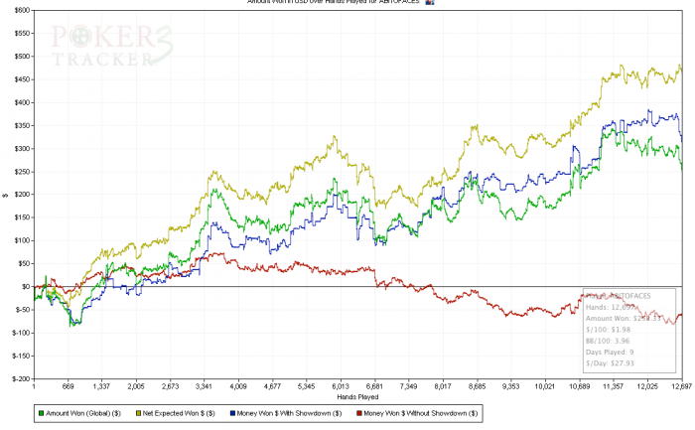This screenshot has height=430, width=695.
Task: Click the 'Days Played: 9' stat line
Action: (x=610, y=353)
